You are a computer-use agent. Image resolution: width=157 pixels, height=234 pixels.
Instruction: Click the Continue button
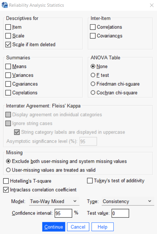pos(54,227)
